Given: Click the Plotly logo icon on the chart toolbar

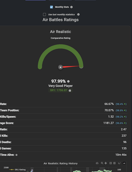Looking at the screenshot, I should (x=124, y=163).
